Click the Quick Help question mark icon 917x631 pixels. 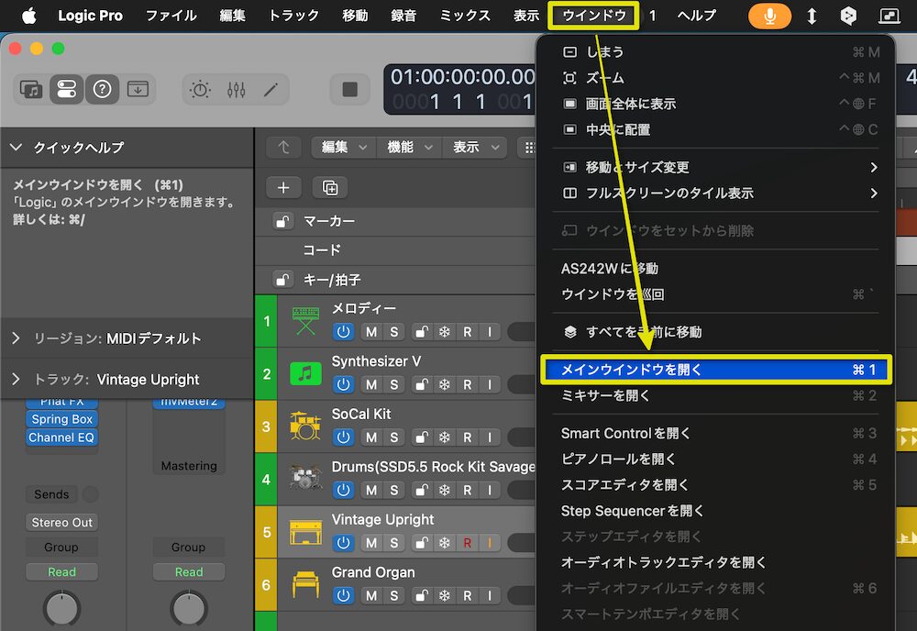102,89
